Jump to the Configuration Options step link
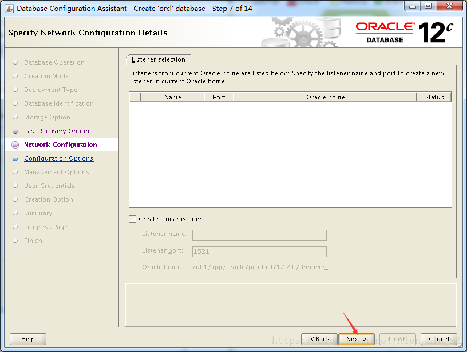467x352 pixels. (59, 158)
